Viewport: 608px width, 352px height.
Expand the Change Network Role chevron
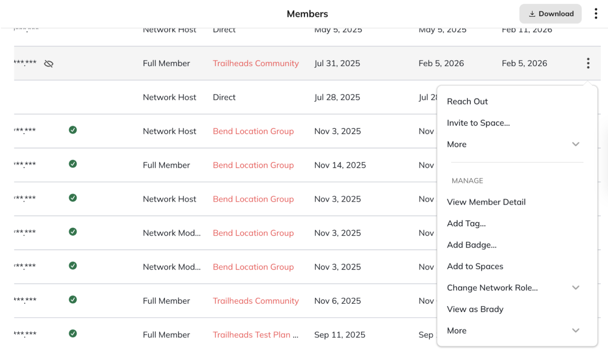(575, 288)
